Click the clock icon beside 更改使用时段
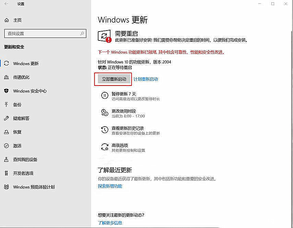This screenshot has height=228, width=293. click(x=105, y=113)
